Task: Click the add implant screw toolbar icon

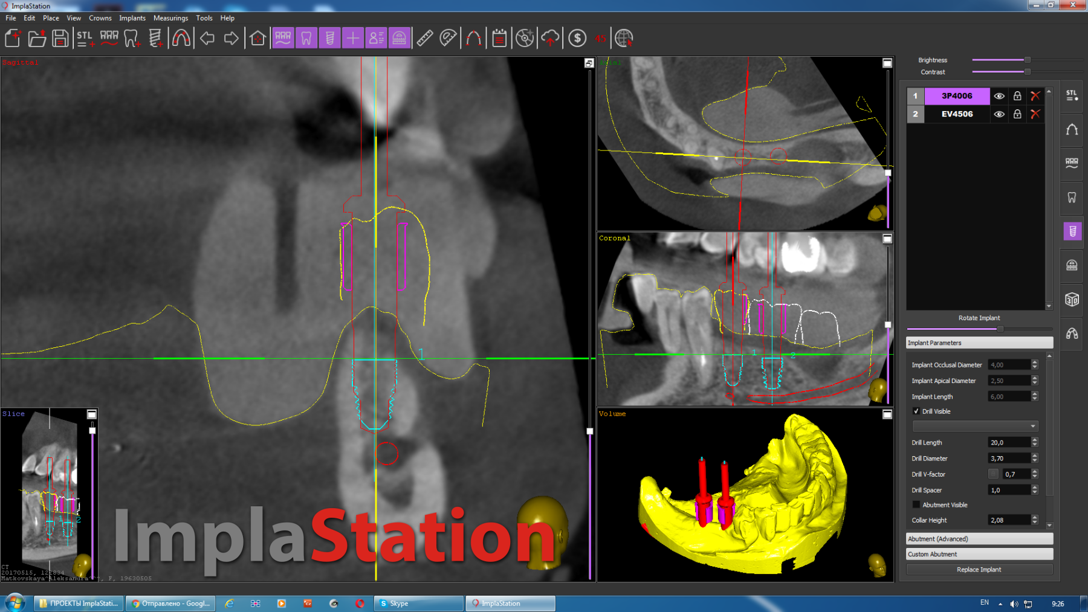Action: (x=155, y=38)
